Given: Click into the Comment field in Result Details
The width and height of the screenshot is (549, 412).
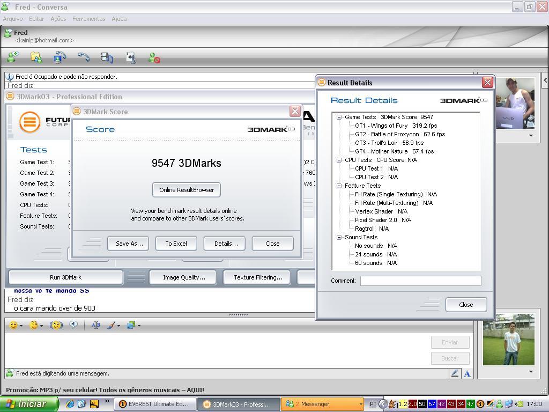Looking at the screenshot, I should click(421, 281).
